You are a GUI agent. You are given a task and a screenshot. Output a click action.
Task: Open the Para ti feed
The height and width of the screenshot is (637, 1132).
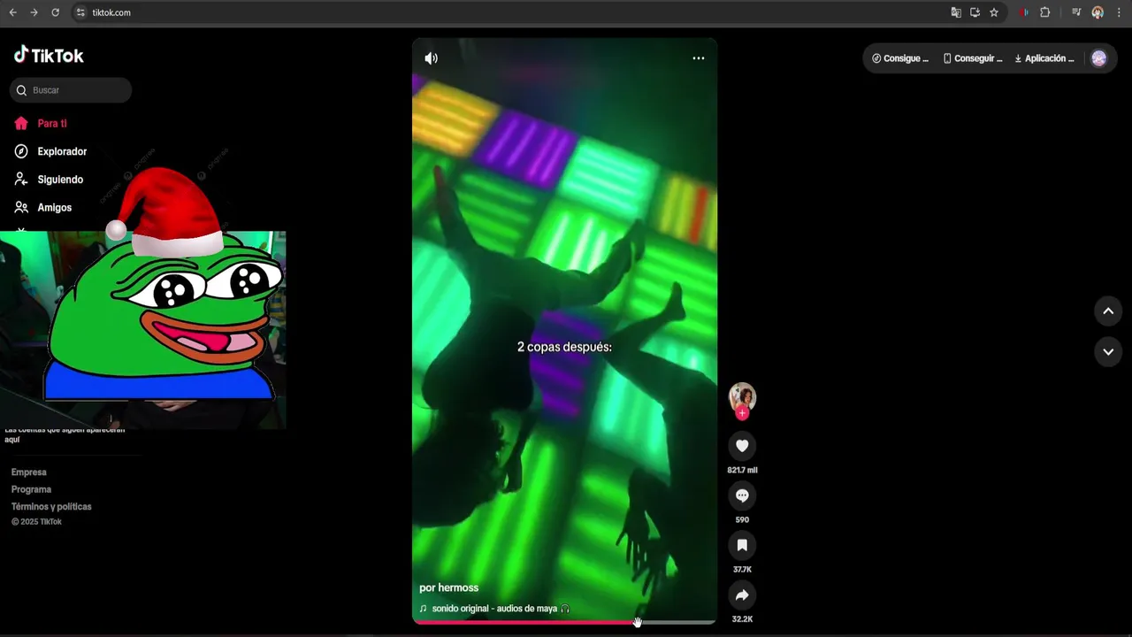[x=41, y=124]
